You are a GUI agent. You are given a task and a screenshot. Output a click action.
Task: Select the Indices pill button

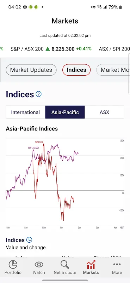coord(76,70)
